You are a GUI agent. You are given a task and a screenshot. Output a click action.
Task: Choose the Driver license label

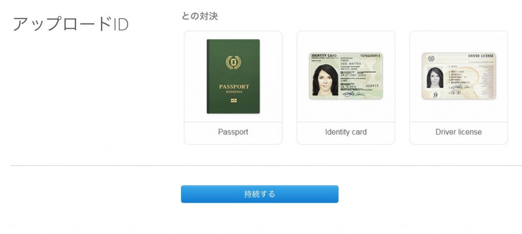(x=459, y=132)
